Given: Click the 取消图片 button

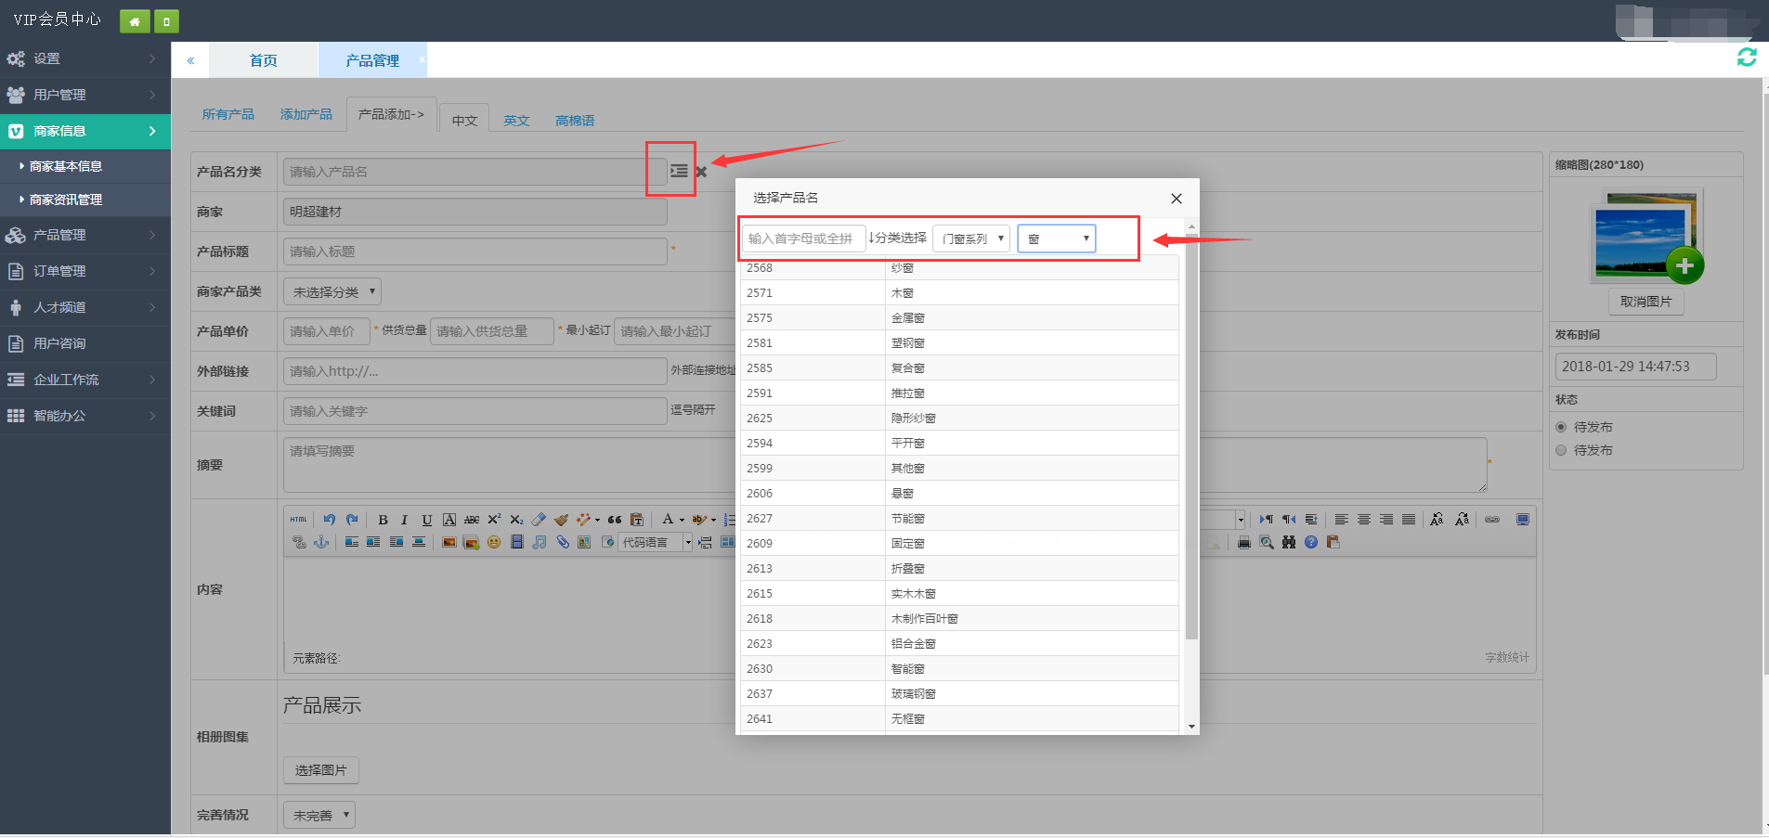Looking at the screenshot, I should [1645, 302].
